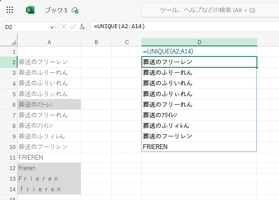Image resolution: width=279 pixels, height=200 pixels.
Task: Rename the workbook title ブック 5
Action: [56, 10]
